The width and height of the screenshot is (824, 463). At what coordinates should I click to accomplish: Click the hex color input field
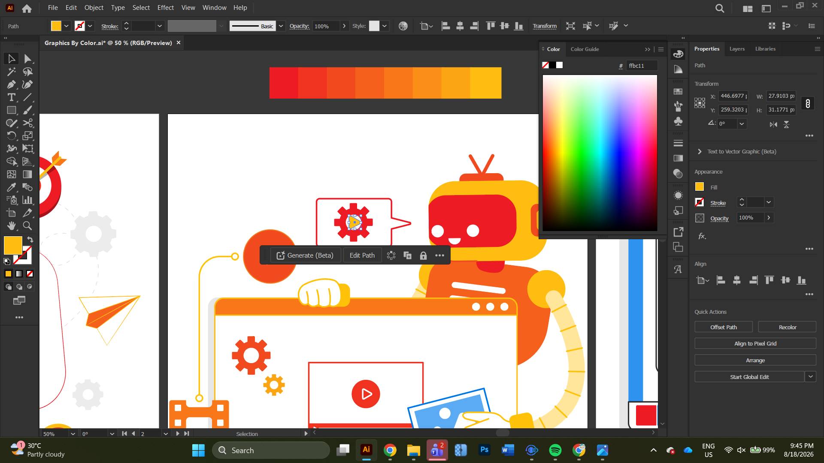pyautogui.click(x=642, y=66)
